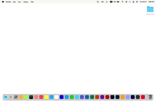Viewport: 156px width, 101px height.
Task: Open the Finder icon in the dock
Action: [6, 97]
